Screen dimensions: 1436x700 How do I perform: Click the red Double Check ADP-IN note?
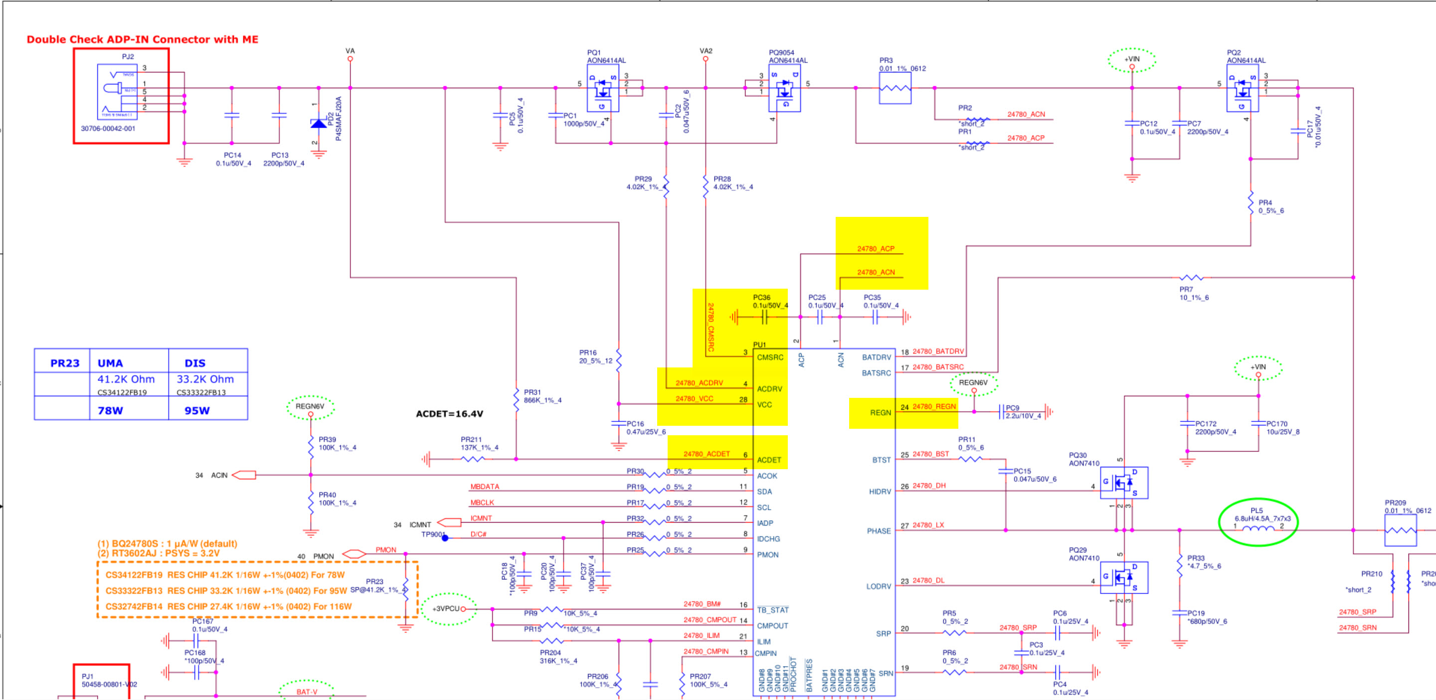click(x=143, y=39)
